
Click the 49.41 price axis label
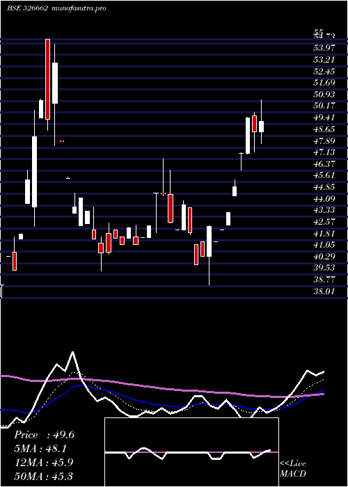tap(324, 118)
